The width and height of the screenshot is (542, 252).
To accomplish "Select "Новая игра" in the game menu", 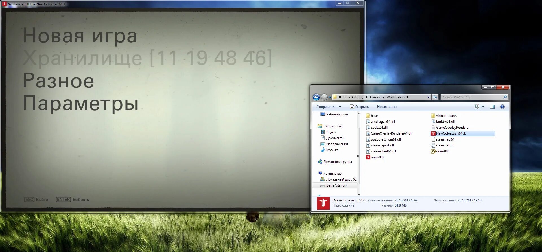I will (80, 36).
